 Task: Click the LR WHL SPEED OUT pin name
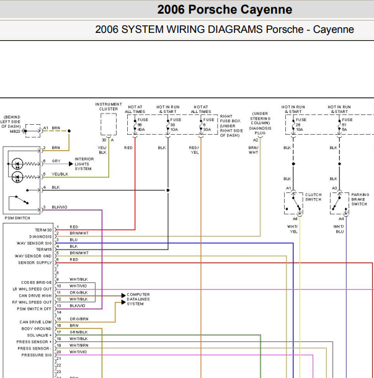pos(32,289)
